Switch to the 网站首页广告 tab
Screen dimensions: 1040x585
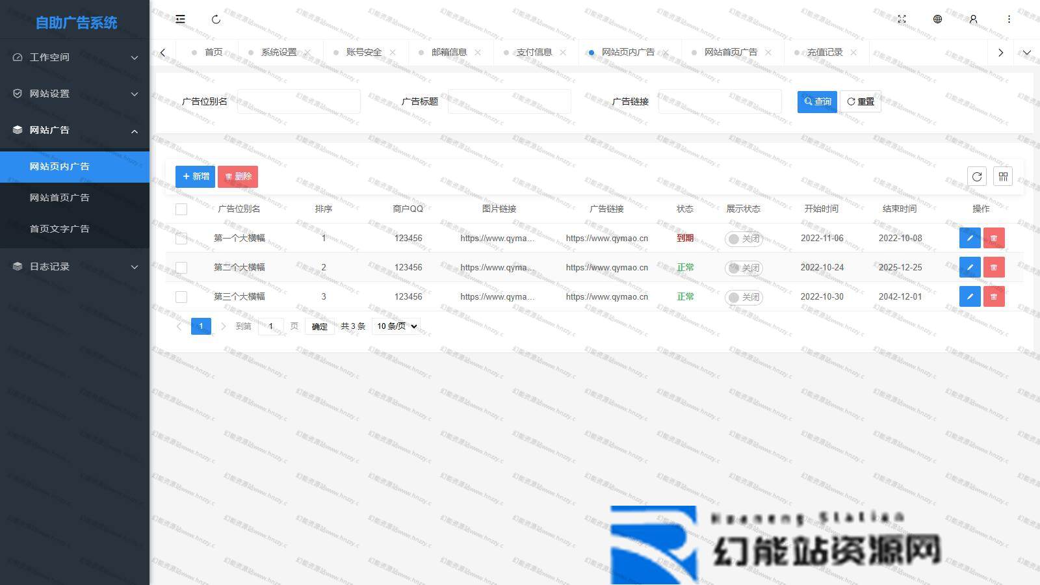(730, 52)
